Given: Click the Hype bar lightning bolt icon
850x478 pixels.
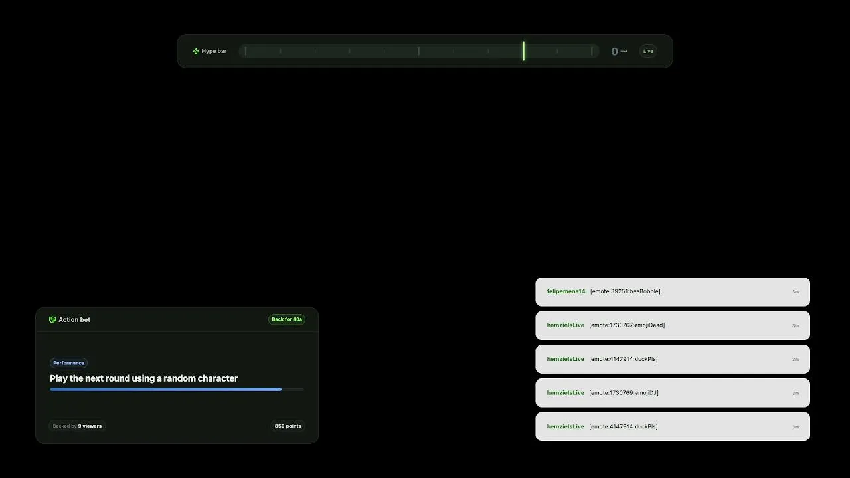Looking at the screenshot, I should pos(196,51).
